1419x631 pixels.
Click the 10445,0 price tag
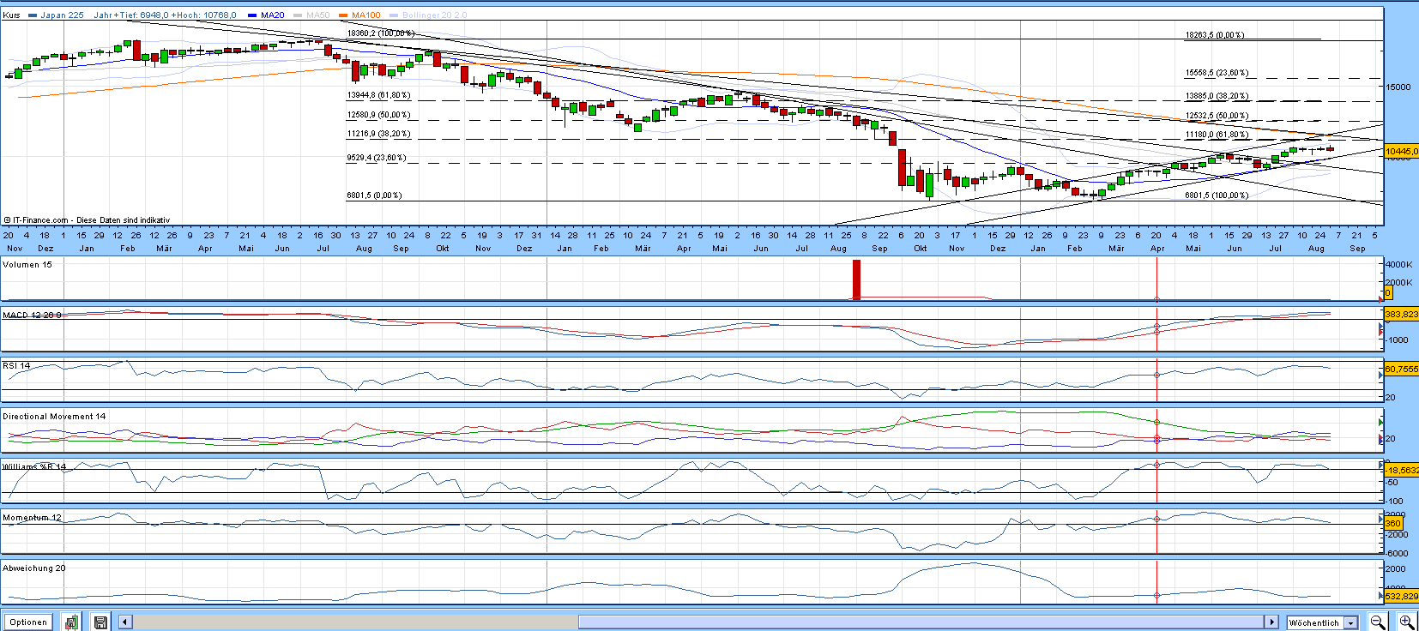1401,151
